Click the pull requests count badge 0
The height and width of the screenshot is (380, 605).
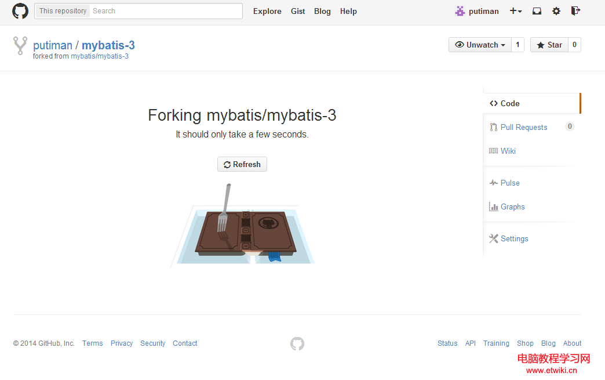click(570, 126)
